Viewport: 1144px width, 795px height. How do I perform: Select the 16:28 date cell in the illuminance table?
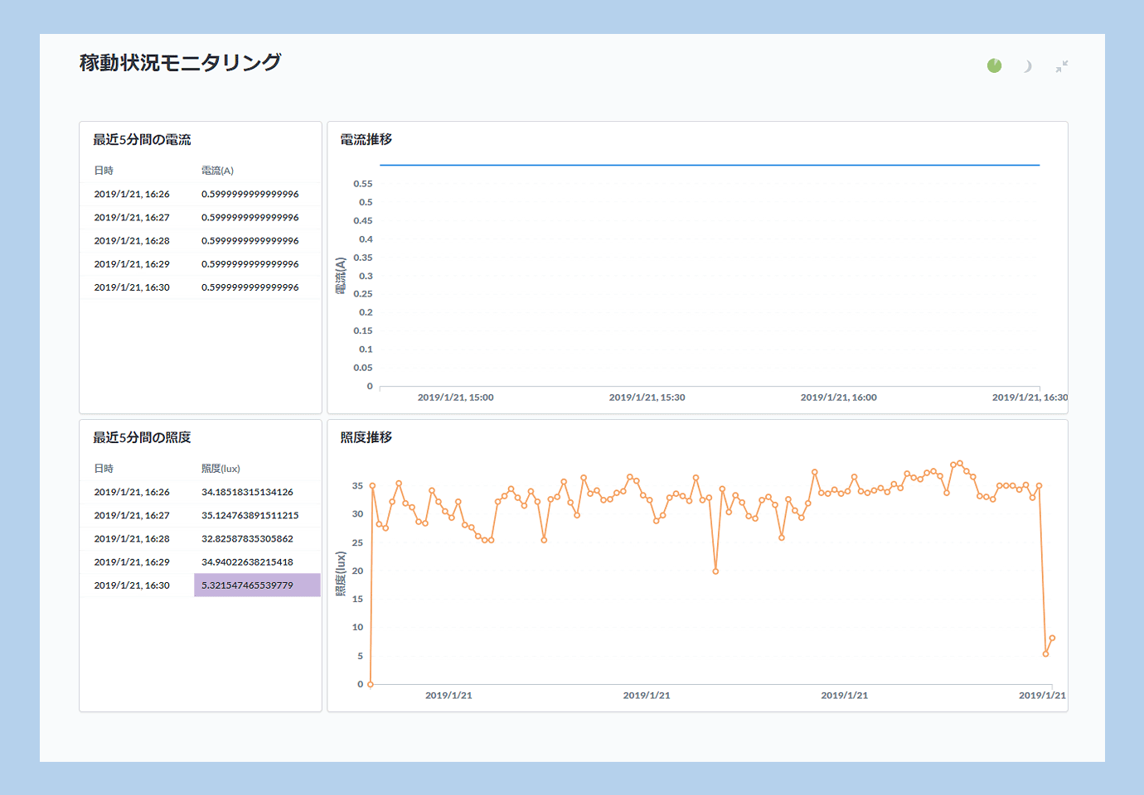point(132,538)
